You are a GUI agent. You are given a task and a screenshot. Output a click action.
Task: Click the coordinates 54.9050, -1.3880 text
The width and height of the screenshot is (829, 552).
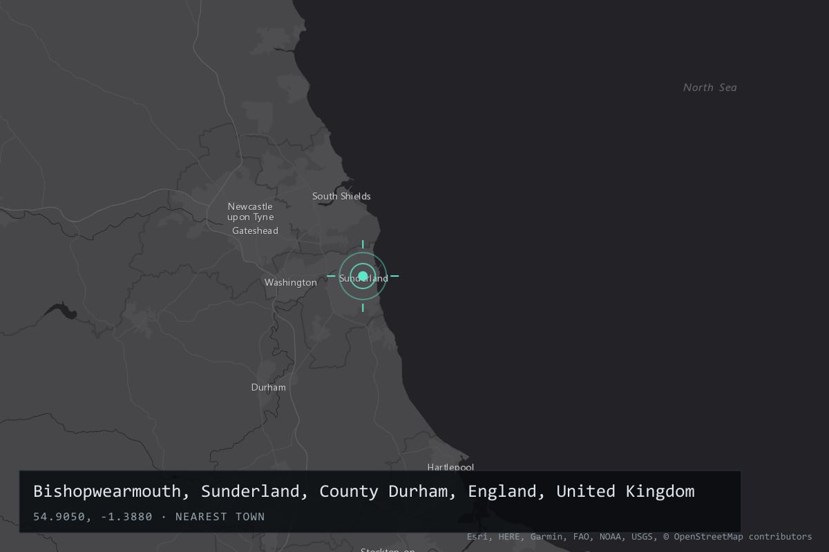tap(93, 516)
